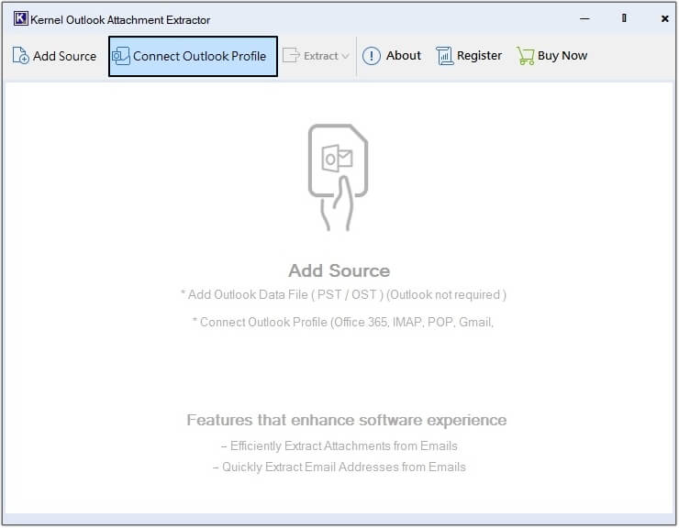Viewport: 679px width, 528px height.
Task: Select the Connect Outlook Profile button text
Action: [199, 56]
